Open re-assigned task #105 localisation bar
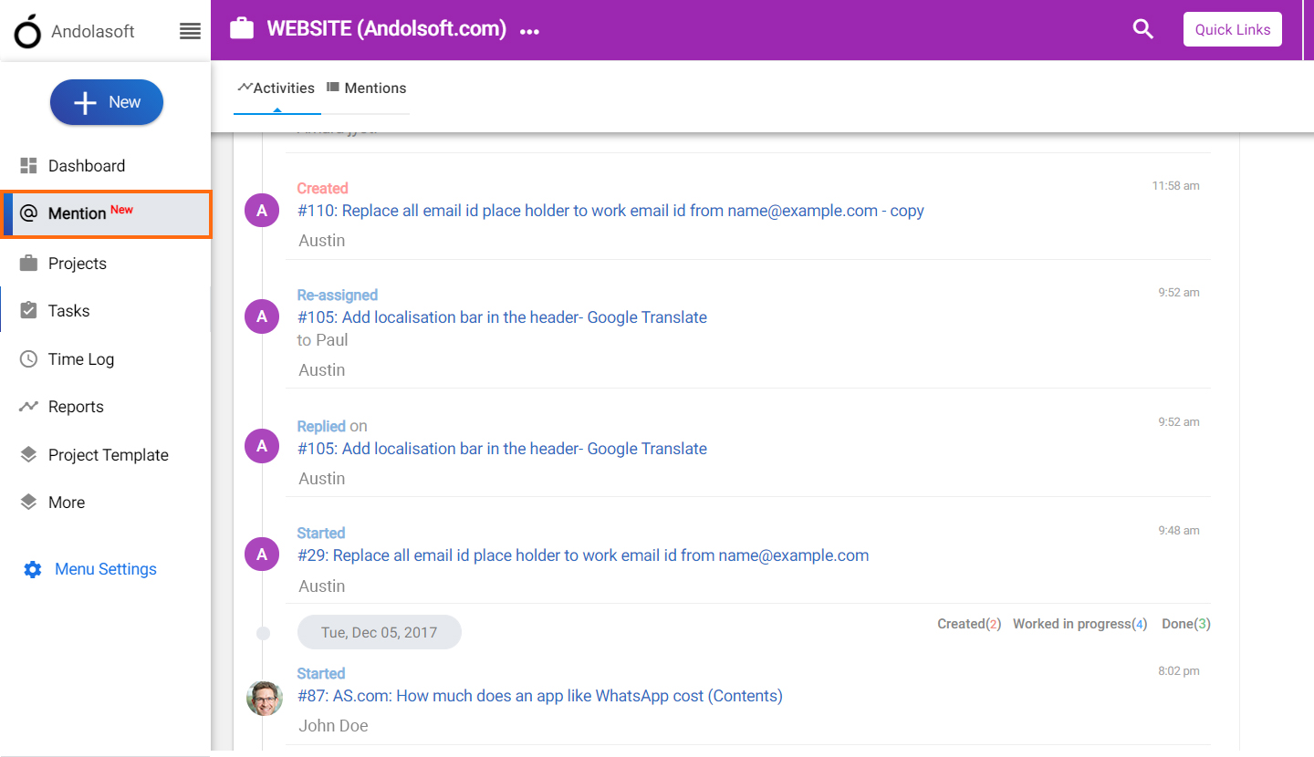Image resolution: width=1314 pixels, height=757 pixels. [x=502, y=317]
